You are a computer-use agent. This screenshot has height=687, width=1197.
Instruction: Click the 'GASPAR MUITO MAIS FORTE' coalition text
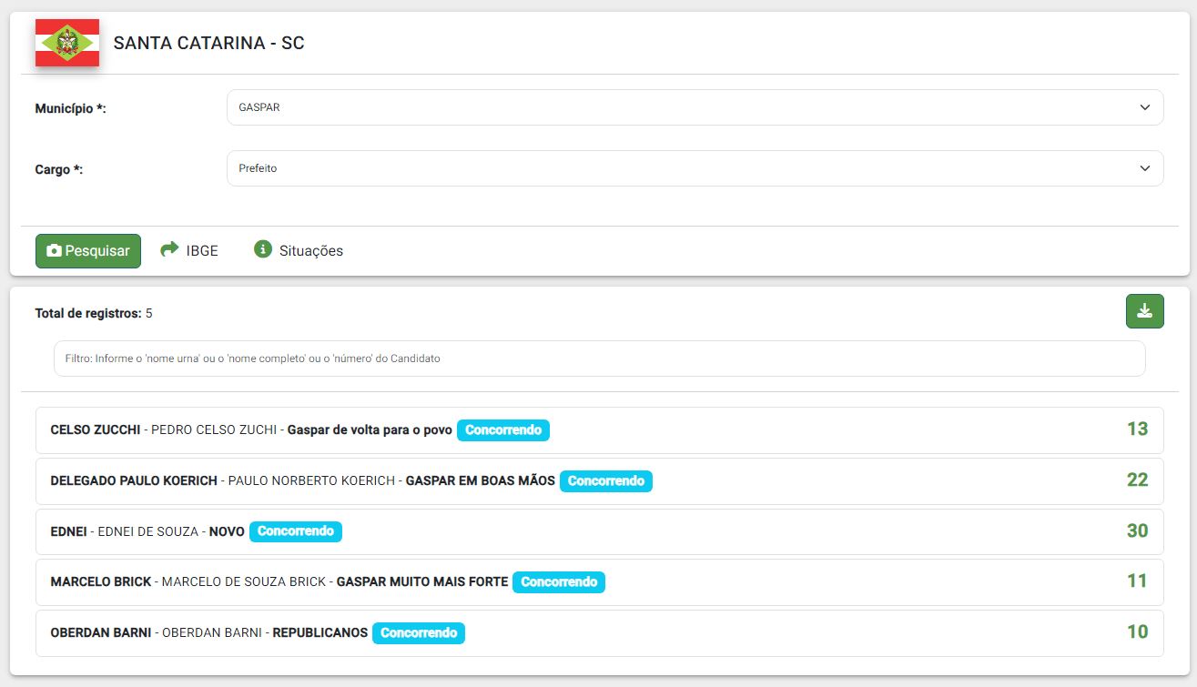422,581
